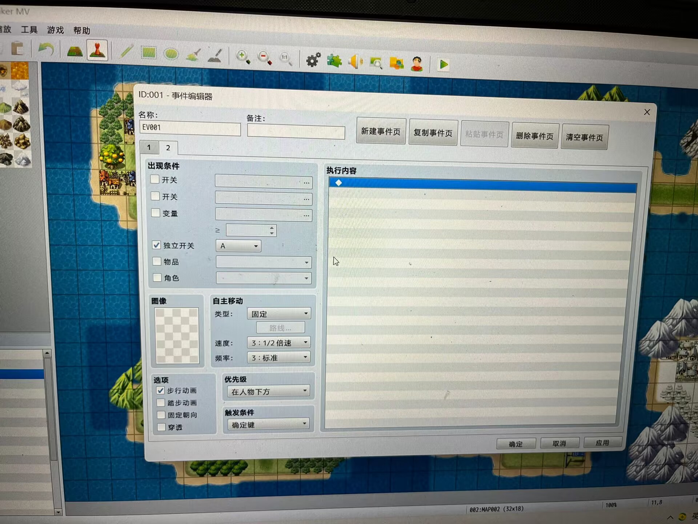698x524 pixels.
Task: Click the 名称 field containing EV001
Action: pyautogui.click(x=190, y=128)
